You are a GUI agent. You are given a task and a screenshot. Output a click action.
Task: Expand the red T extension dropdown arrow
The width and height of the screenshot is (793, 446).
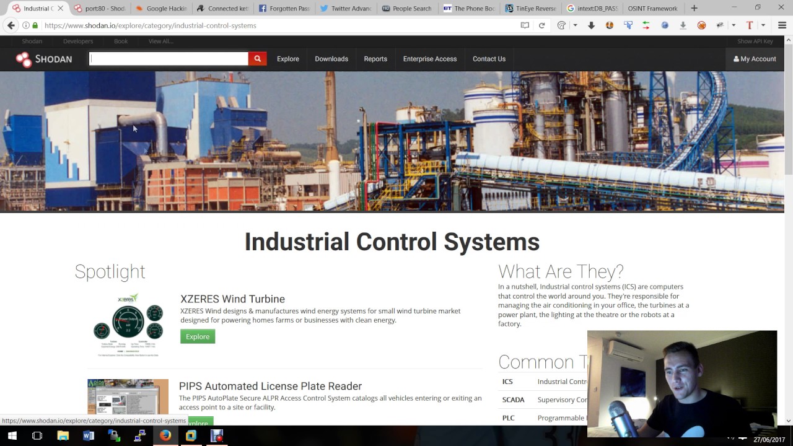[763, 25]
